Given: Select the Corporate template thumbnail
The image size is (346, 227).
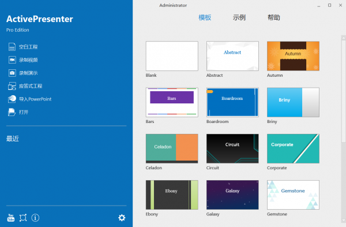Looking at the screenshot, I should (293, 148).
